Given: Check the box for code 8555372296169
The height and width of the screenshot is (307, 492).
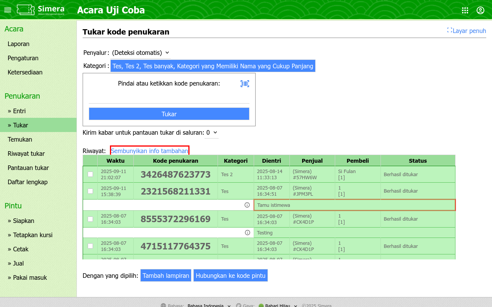Looking at the screenshot, I should tap(90, 219).
